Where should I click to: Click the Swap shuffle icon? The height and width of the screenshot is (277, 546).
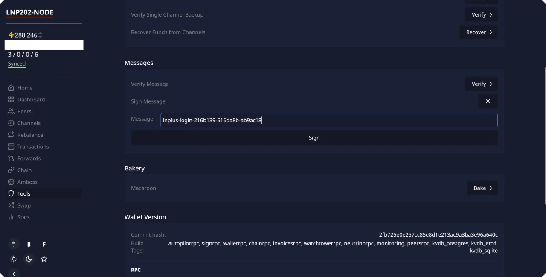11,205
